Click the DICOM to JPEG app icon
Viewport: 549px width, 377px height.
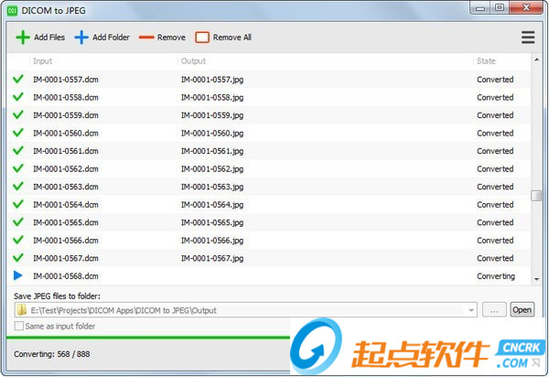pyautogui.click(x=12, y=11)
